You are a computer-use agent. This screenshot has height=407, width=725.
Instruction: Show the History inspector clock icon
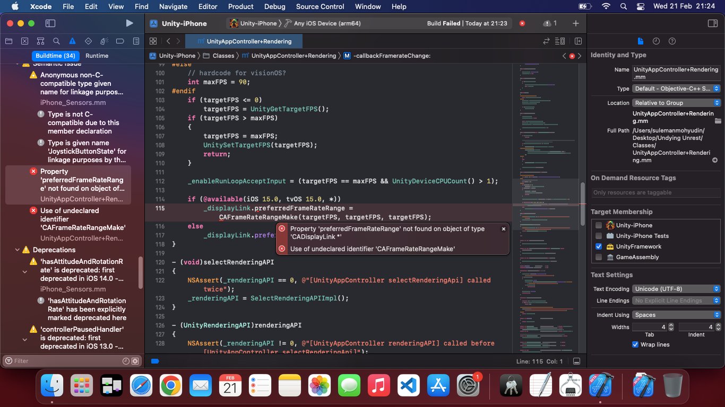(x=656, y=41)
